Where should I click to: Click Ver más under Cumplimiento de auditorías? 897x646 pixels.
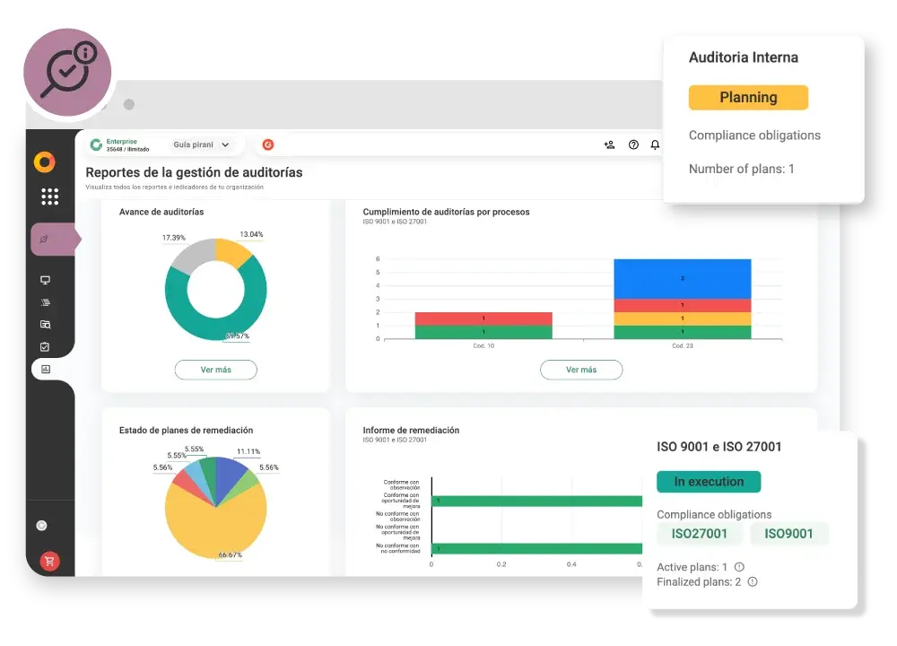pos(580,370)
